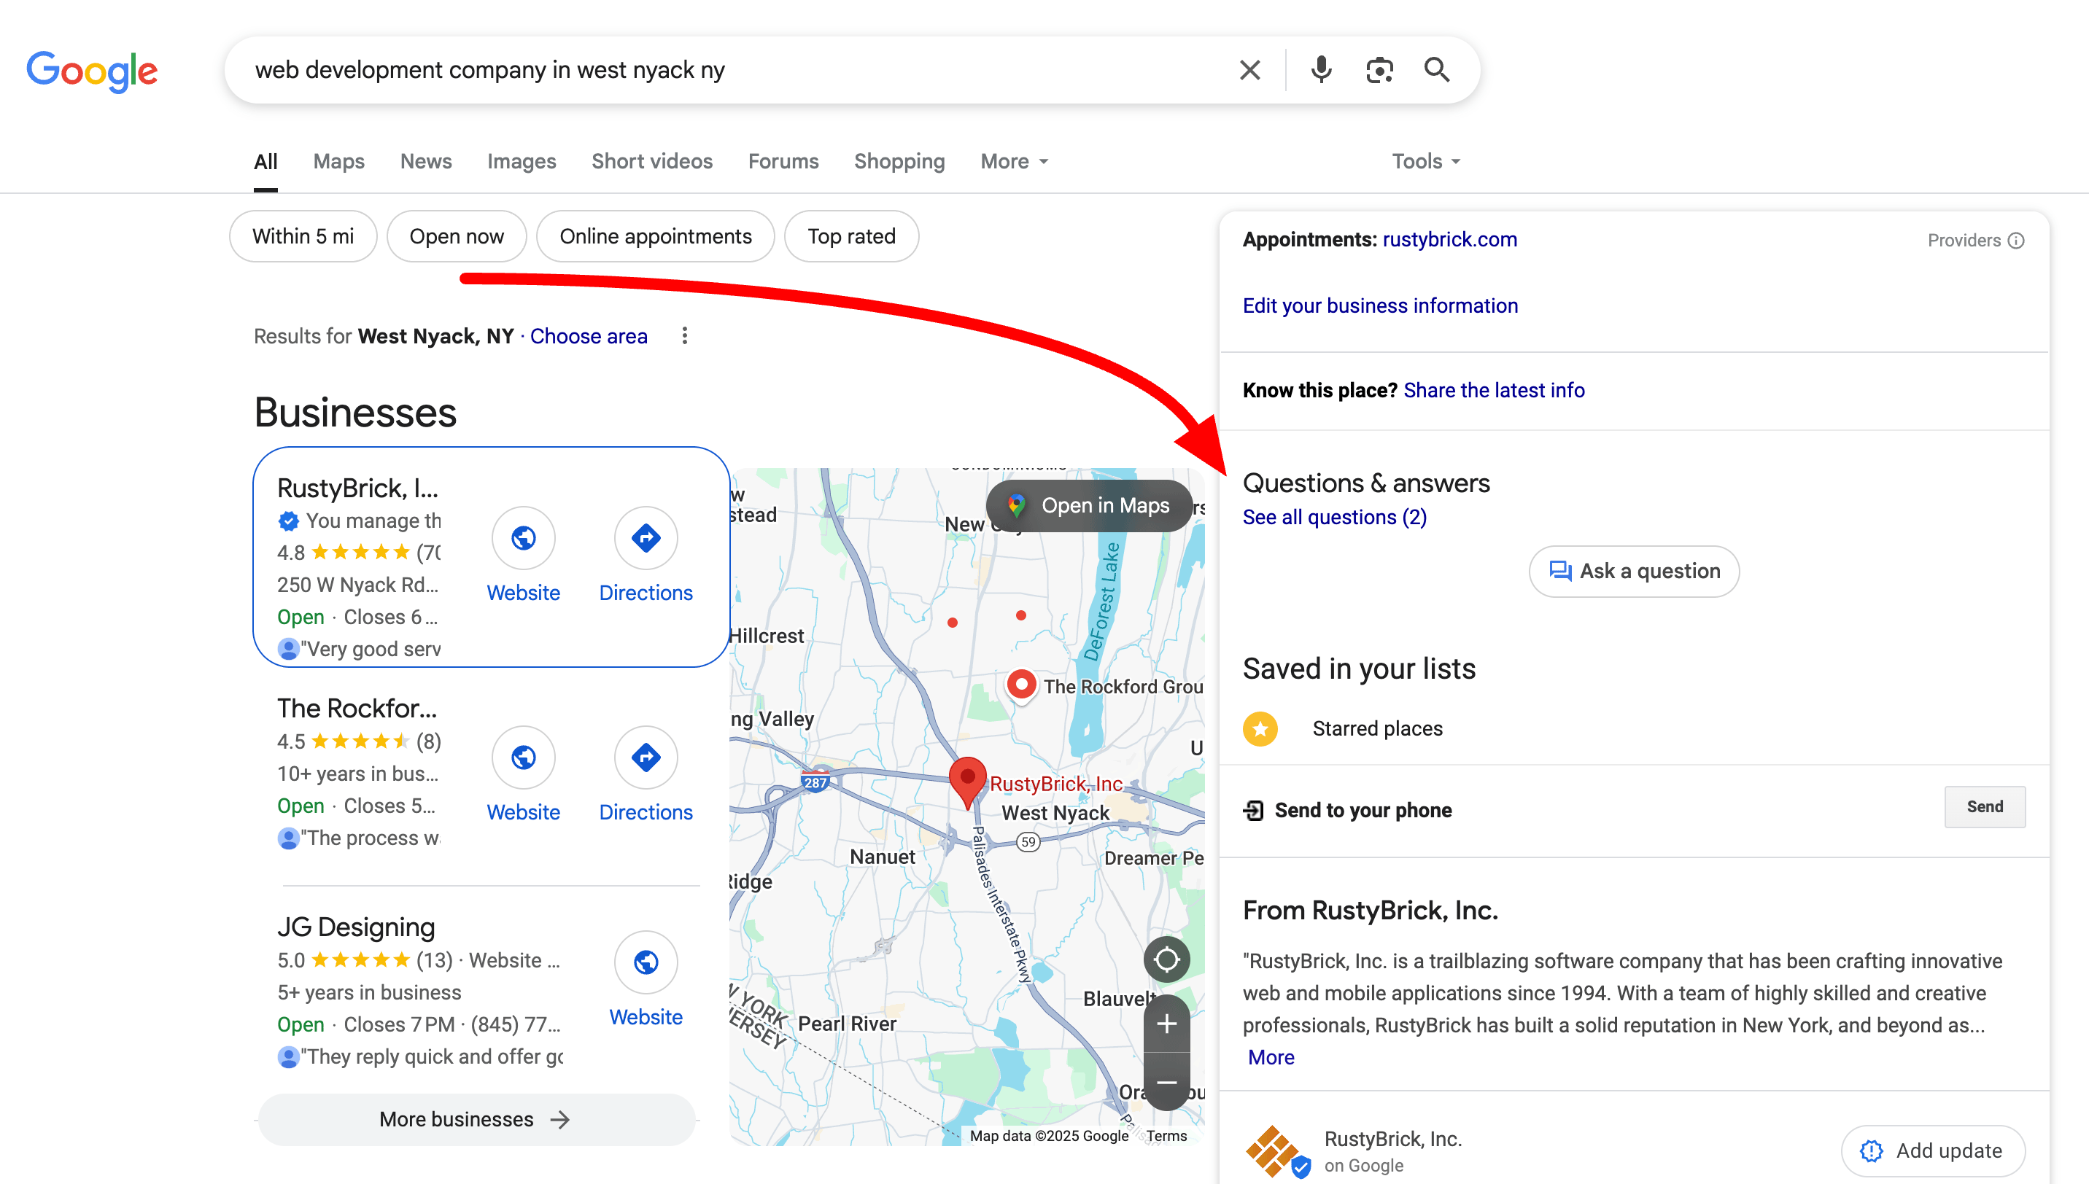Switch to the Shopping tab
Screen dimensions: 2089x1184
pos(899,161)
